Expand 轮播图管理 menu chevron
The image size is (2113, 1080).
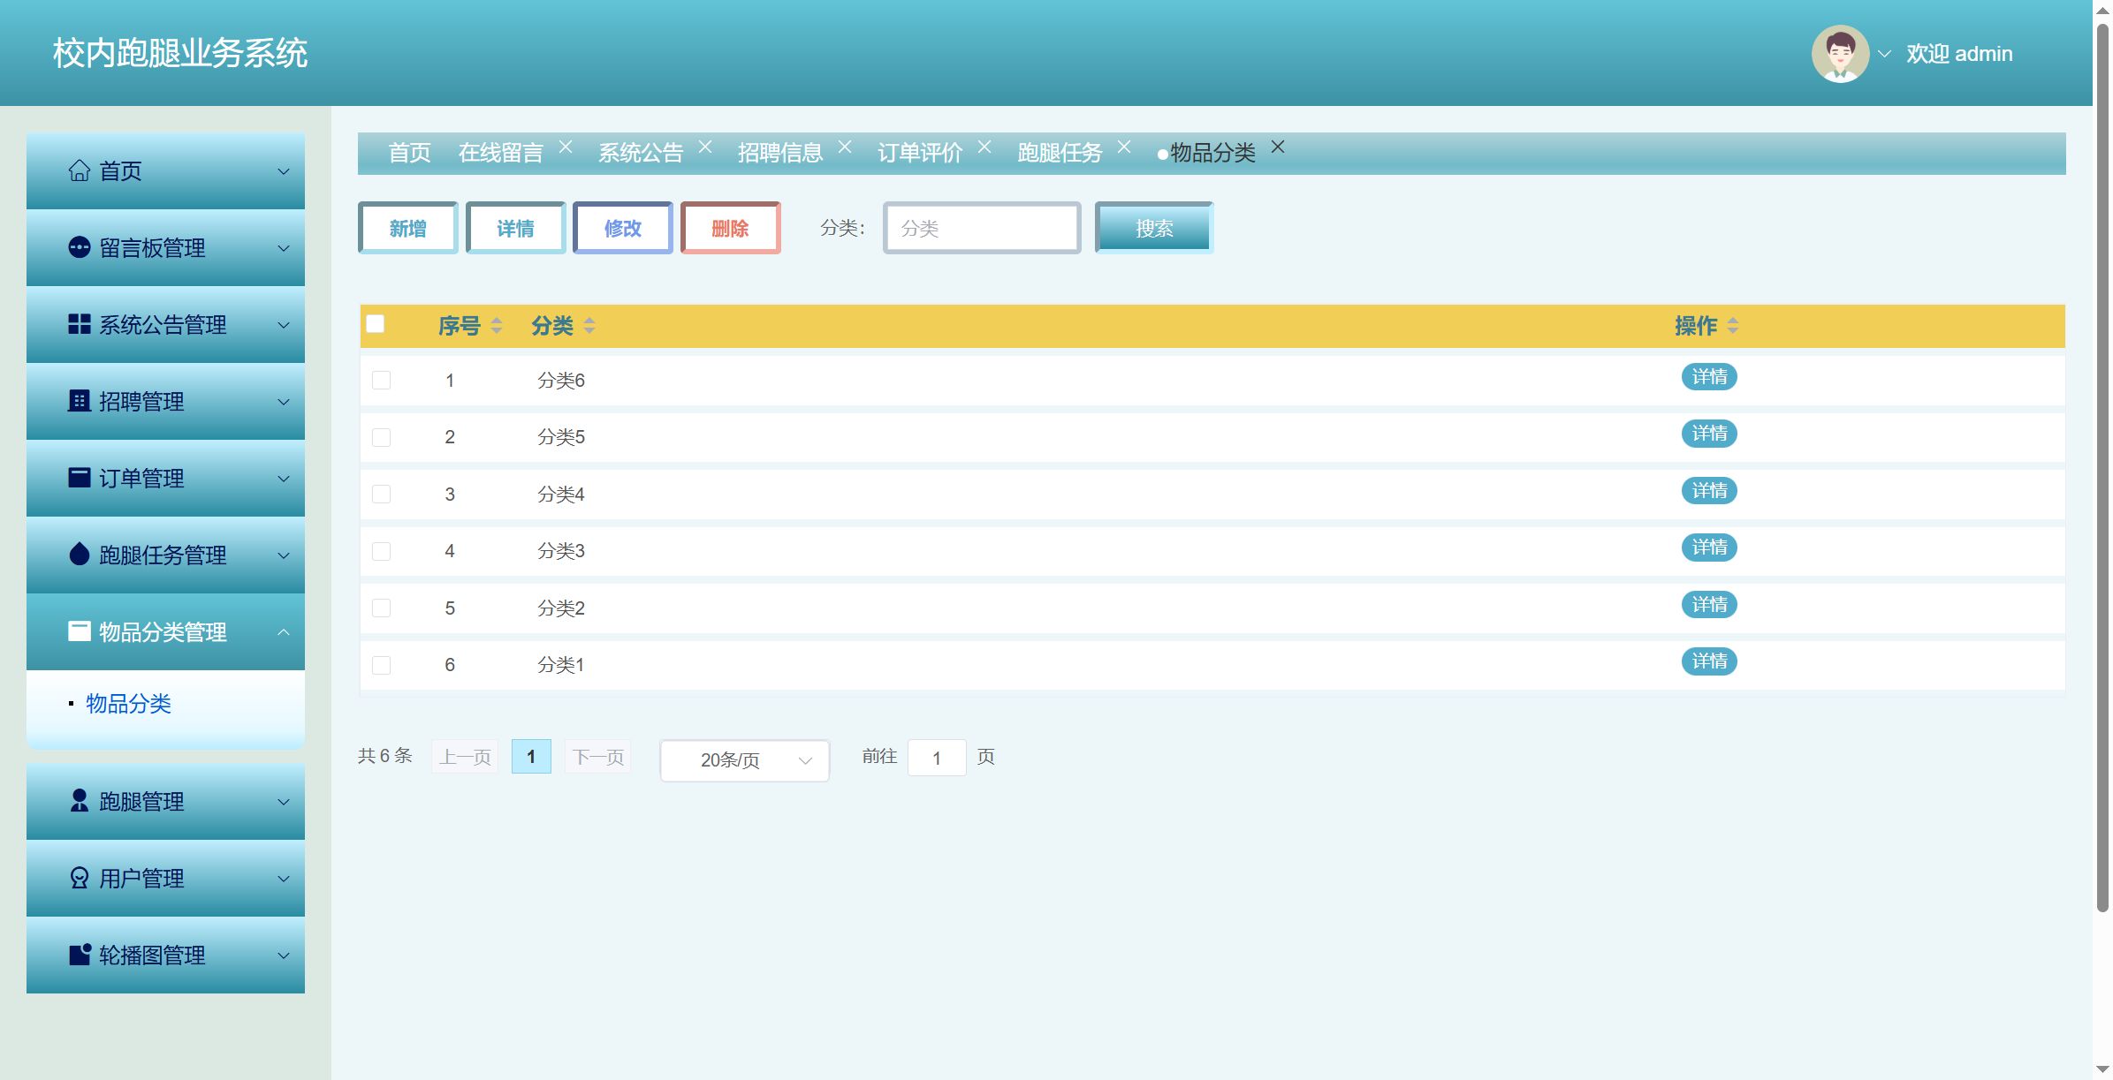coord(284,955)
